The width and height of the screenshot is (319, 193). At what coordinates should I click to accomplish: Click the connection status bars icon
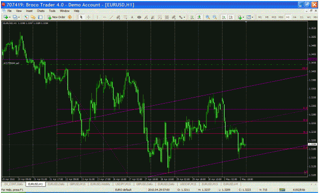[282, 190]
